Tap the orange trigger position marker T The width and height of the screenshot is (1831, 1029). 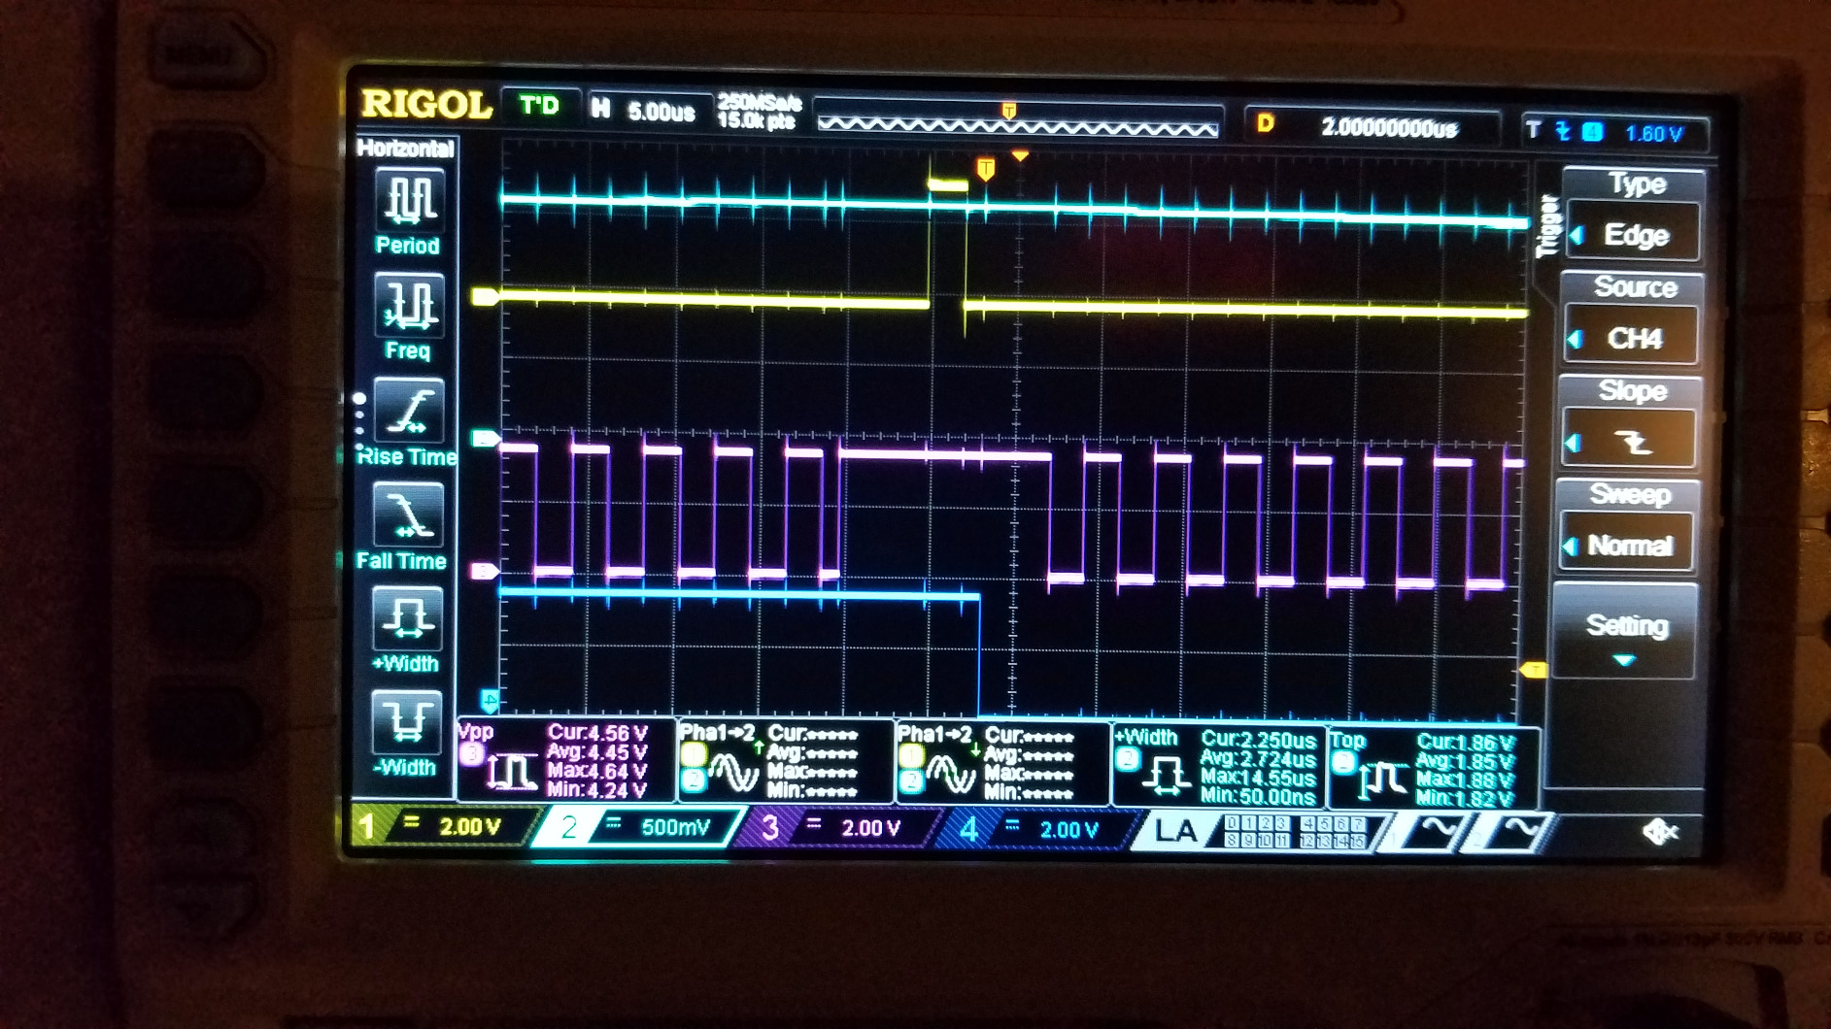coord(985,170)
